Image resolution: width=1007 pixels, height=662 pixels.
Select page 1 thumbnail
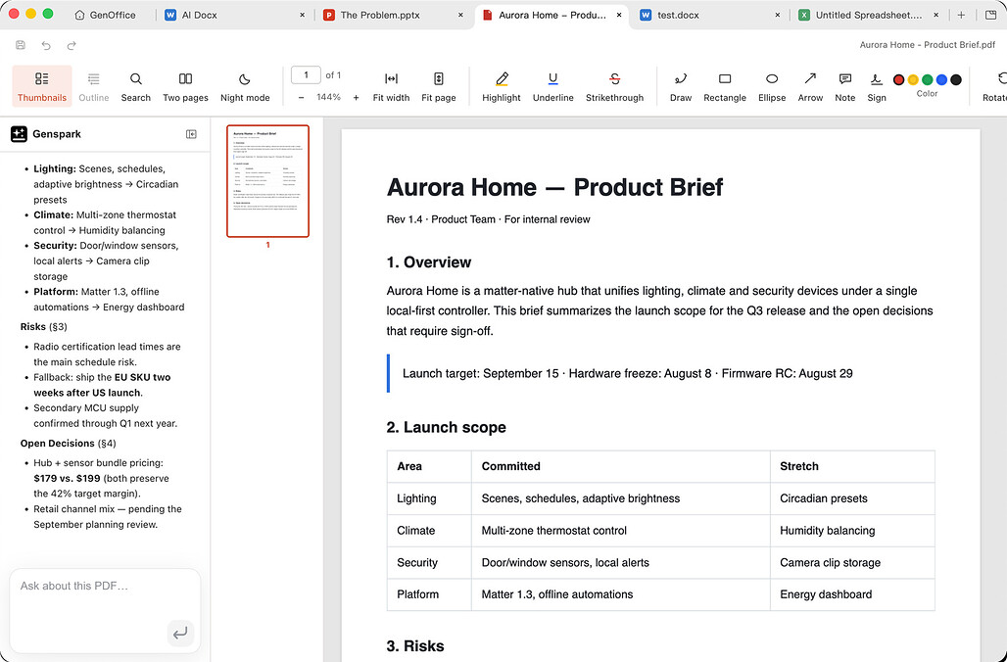pyautogui.click(x=267, y=181)
